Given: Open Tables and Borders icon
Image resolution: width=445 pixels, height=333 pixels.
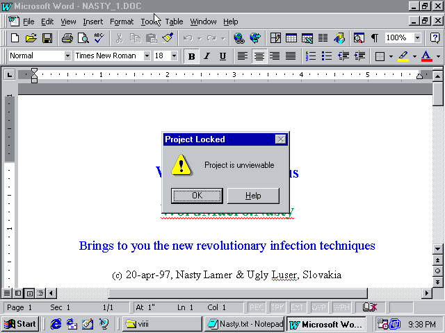Looking at the screenshot, I should coord(275,38).
